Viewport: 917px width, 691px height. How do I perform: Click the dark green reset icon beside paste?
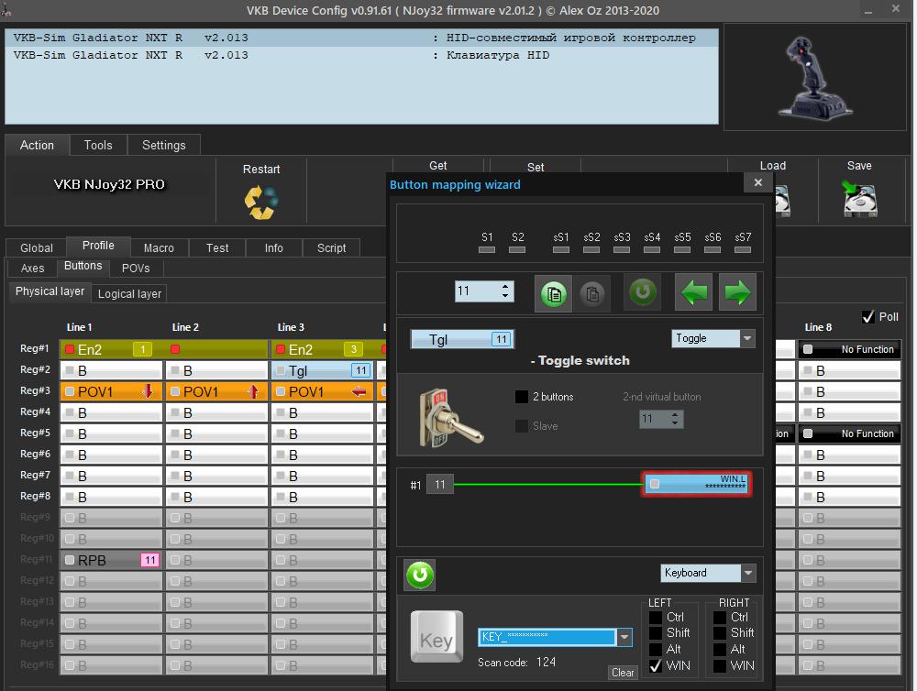click(642, 291)
